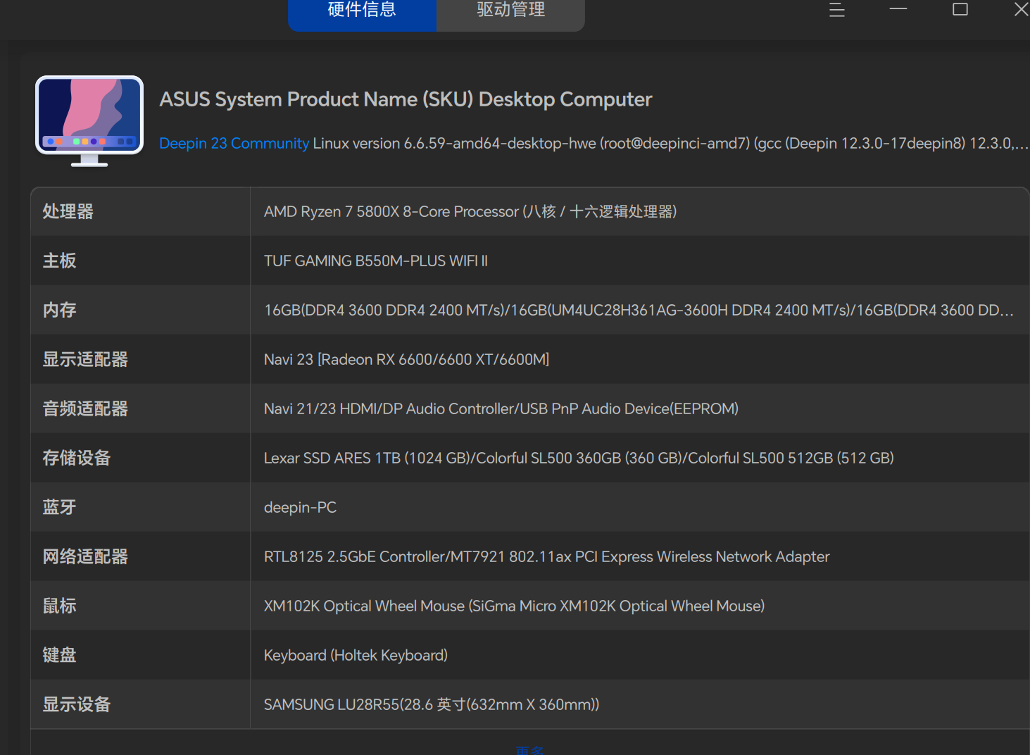Select the 键盘 row label

(59, 655)
